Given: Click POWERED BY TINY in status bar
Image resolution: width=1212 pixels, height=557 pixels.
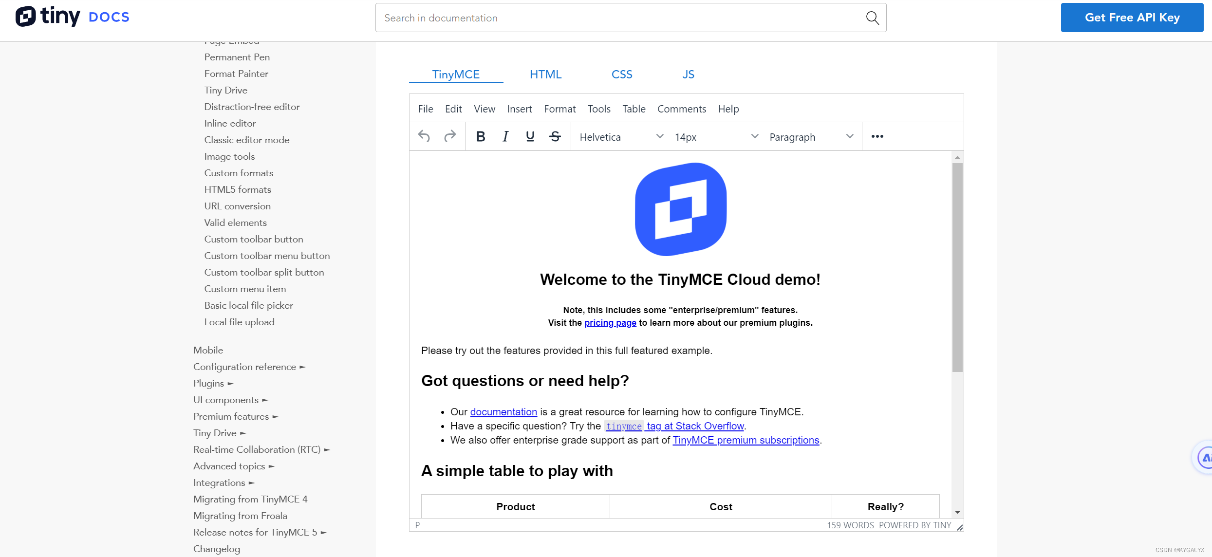Looking at the screenshot, I should pyautogui.click(x=915, y=525).
